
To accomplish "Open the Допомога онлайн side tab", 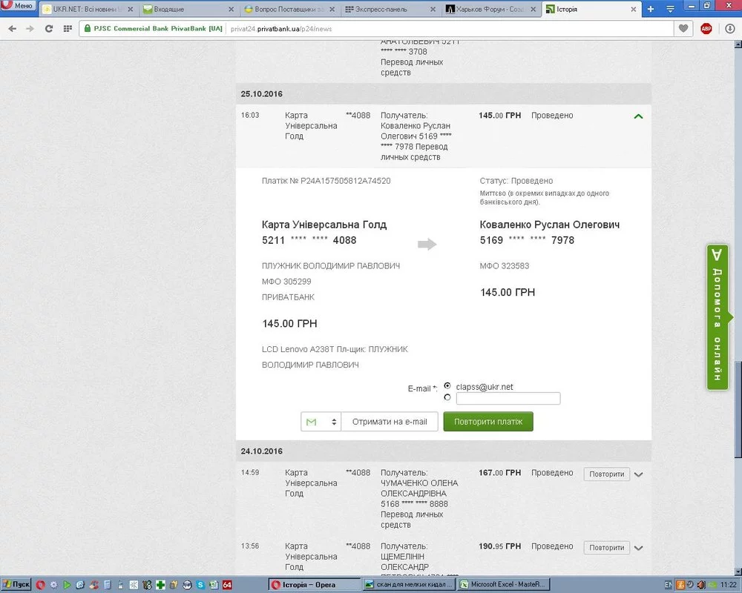I will [x=718, y=317].
